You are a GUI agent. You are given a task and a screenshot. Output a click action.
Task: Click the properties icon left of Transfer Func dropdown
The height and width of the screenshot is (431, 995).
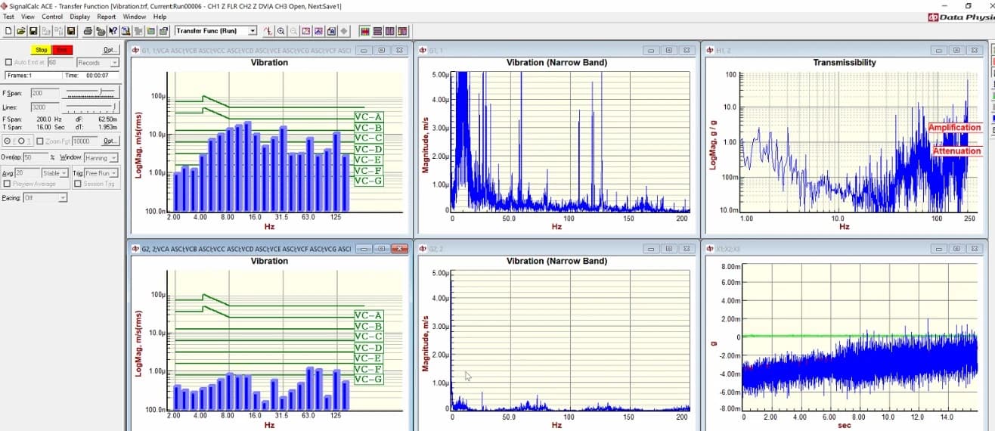[x=164, y=31]
